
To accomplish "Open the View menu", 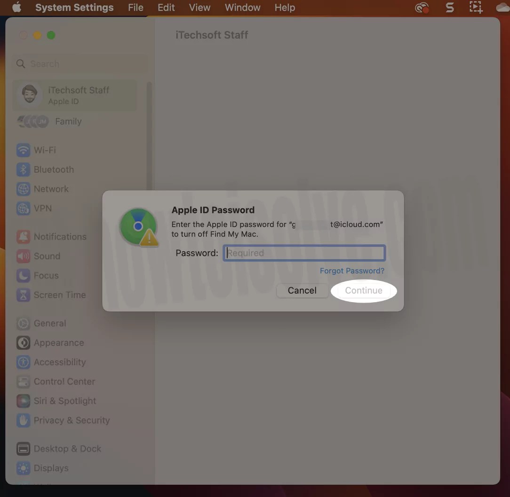I will pyautogui.click(x=199, y=8).
